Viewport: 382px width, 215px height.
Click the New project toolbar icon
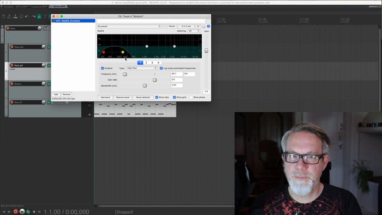[4, 16]
